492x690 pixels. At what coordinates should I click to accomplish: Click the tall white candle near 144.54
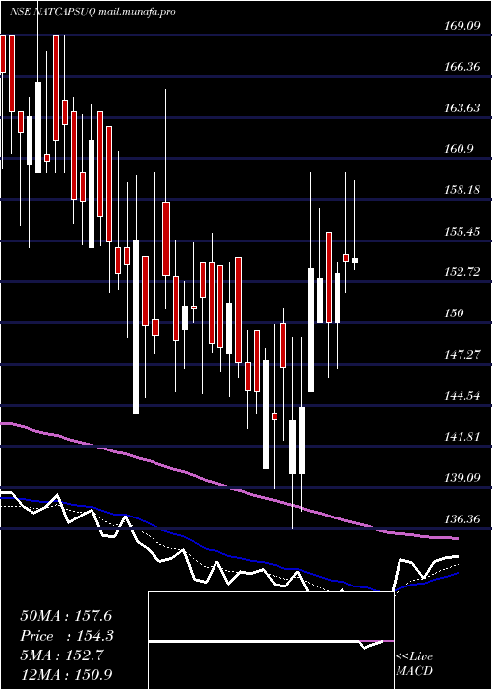point(136,326)
